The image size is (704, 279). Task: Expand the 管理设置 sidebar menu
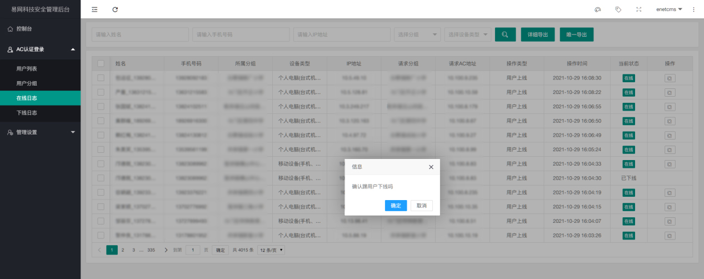tap(40, 132)
